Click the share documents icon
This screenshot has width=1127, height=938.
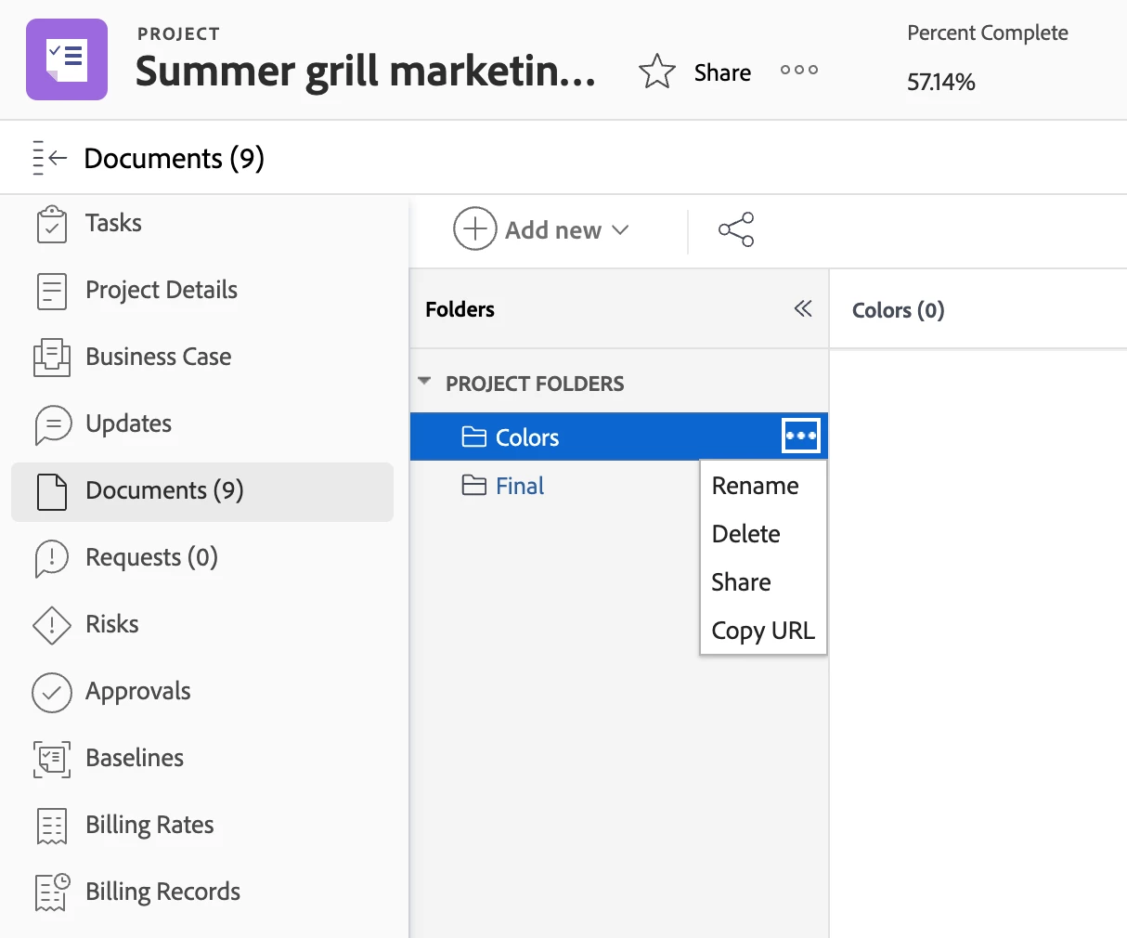(736, 230)
